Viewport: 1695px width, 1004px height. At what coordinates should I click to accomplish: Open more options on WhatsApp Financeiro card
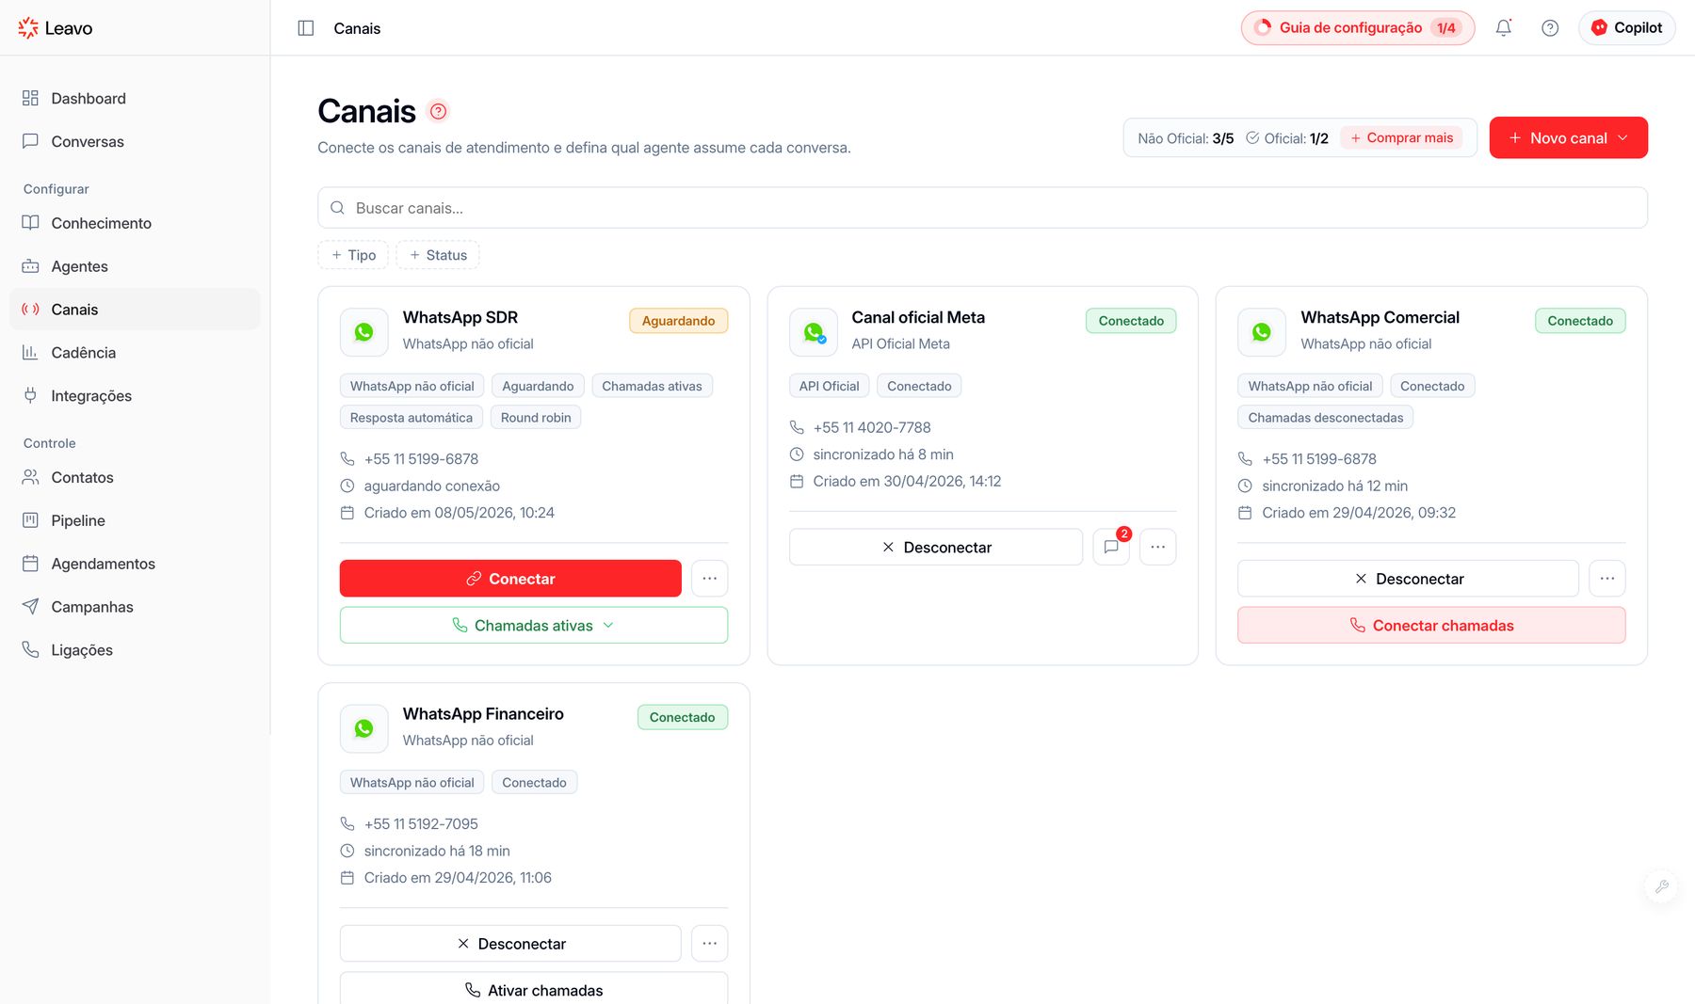[x=710, y=944]
